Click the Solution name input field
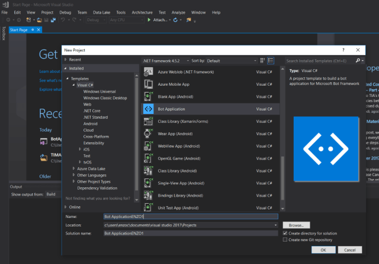Image resolution: width=379 pixels, height=264 pixels. [191, 233]
